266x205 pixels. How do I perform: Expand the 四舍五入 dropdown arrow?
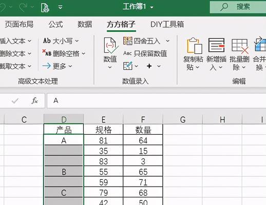167,41
